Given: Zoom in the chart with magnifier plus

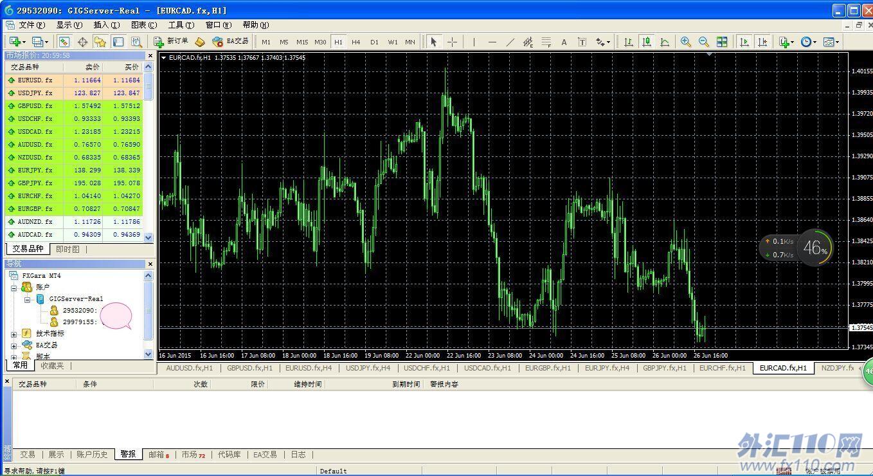Looking at the screenshot, I should [x=686, y=42].
